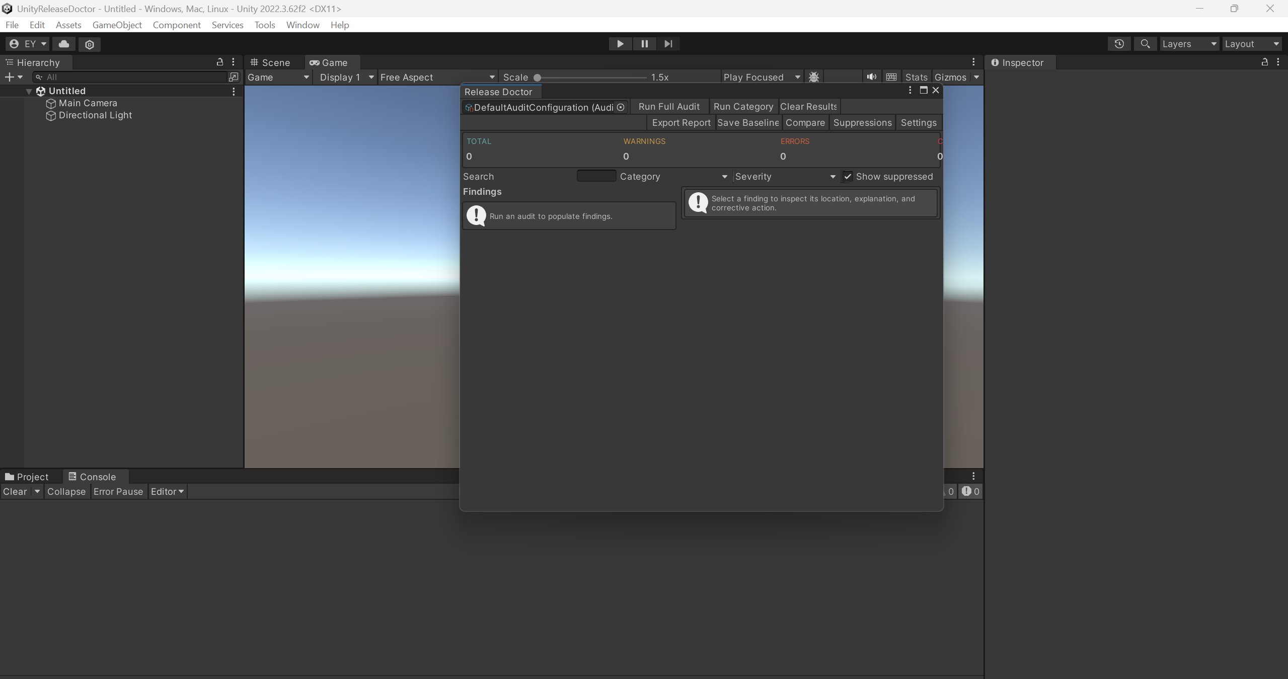Image resolution: width=1288 pixels, height=679 pixels.
Task: Open the Hierarchy create plus dropdown
Action: click(x=14, y=77)
